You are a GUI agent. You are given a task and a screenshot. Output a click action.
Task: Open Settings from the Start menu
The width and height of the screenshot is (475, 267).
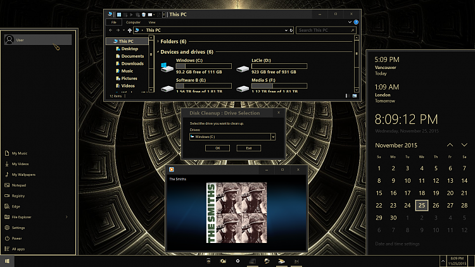pos(38,227)
